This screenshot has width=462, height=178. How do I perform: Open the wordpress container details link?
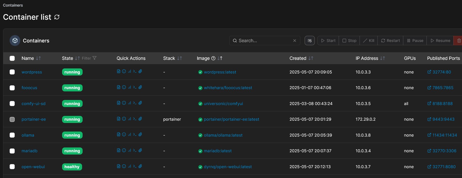[32, 72]
